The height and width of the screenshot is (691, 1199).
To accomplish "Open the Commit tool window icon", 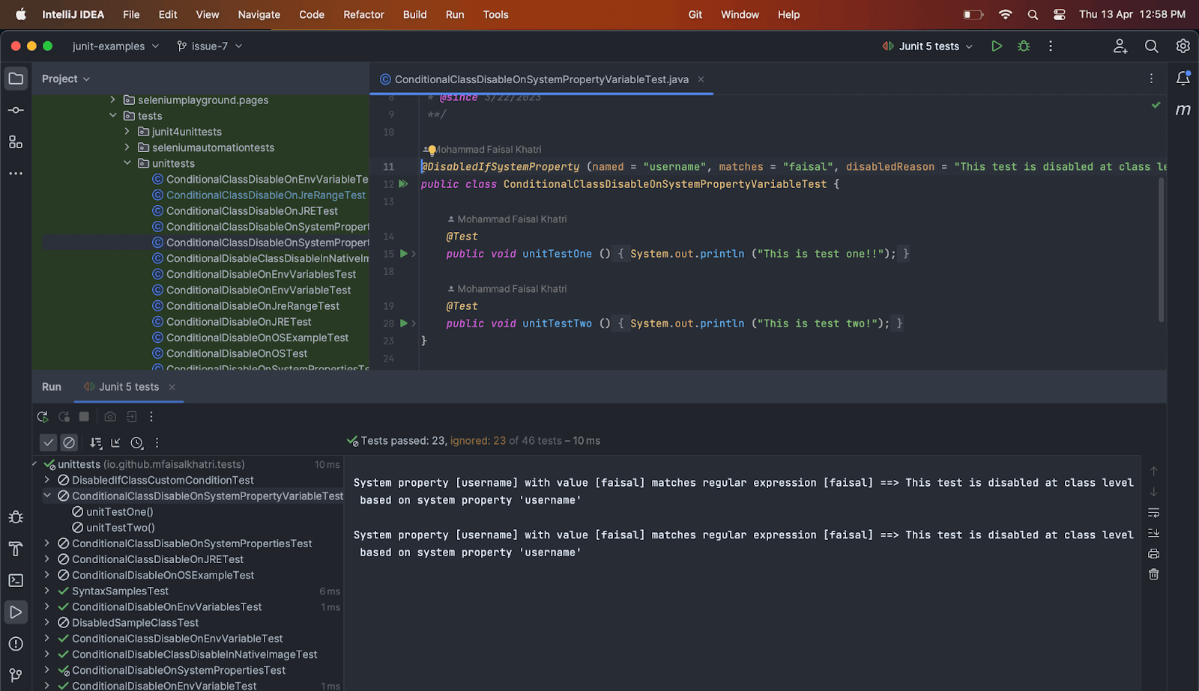I will tap(16, 110).
